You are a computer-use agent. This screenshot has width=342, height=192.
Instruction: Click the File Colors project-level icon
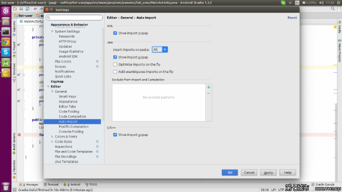pyautogui.click(x=97, y=62)
